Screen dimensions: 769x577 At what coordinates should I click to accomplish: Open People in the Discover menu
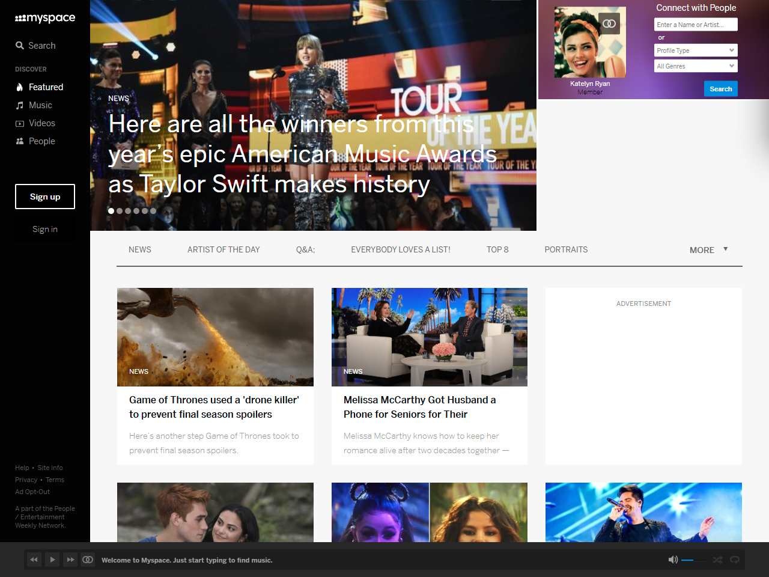pos(35,141)
